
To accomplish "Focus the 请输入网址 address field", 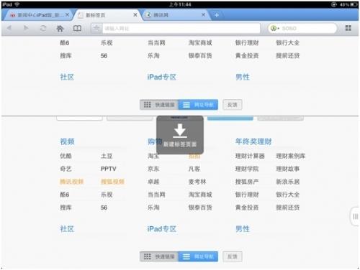I will [181, 29].
